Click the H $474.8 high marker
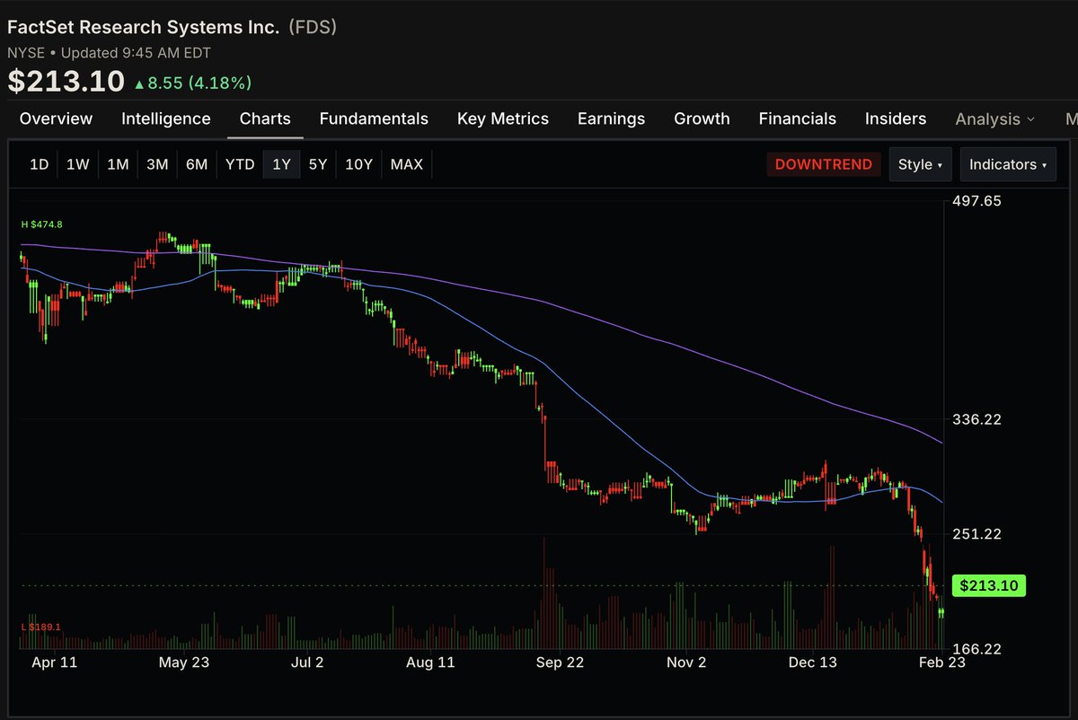Screen dimensions: 1078x720 pyautogui.click(x=42, y=224)
